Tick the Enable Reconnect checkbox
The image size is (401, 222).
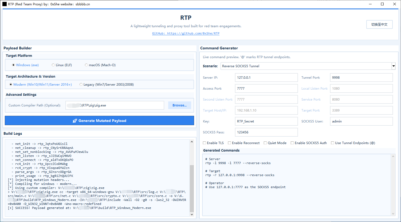pyautogui.click(x=244, y=143)
